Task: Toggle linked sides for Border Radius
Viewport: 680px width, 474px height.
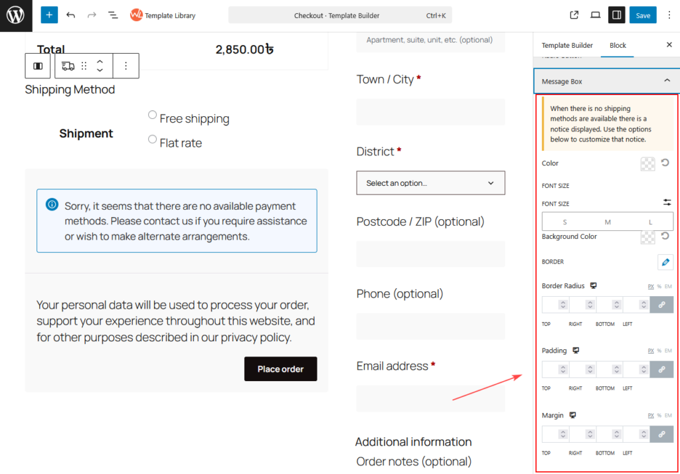Action: (x=661, y=305)
